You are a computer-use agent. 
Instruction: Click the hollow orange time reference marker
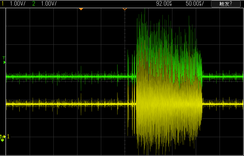click(x=125, y=9)
